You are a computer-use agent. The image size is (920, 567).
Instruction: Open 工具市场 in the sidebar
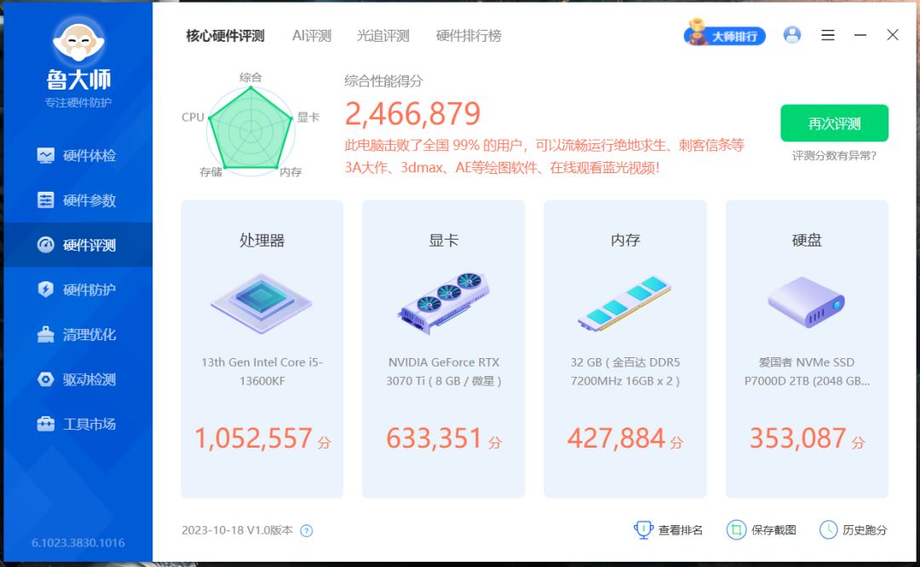78,424
